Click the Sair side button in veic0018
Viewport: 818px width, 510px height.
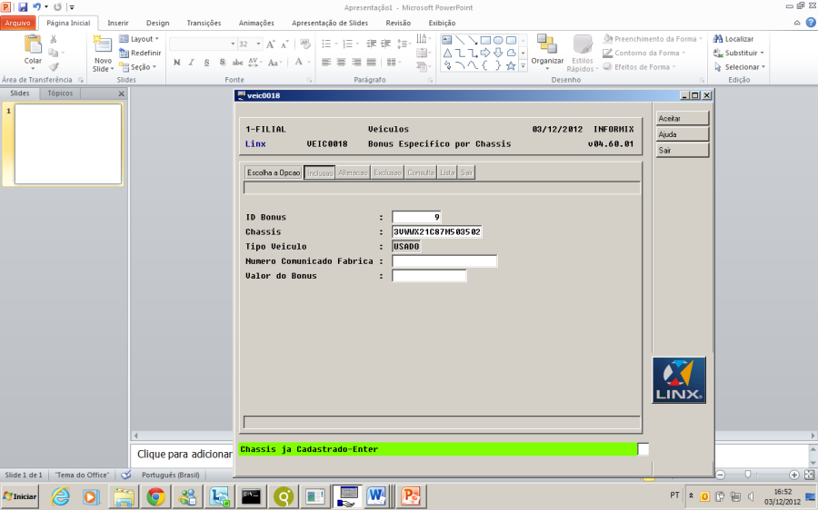point(683,150)
